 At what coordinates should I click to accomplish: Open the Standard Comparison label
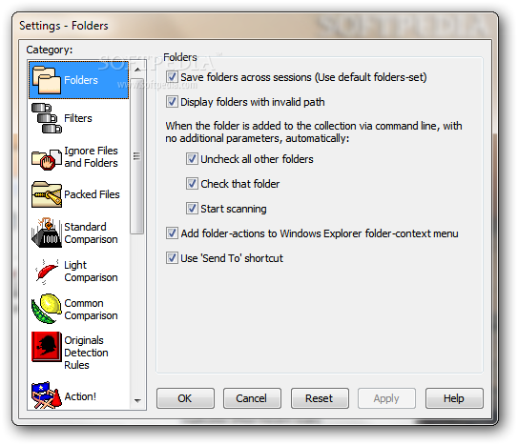coord(91,233)
